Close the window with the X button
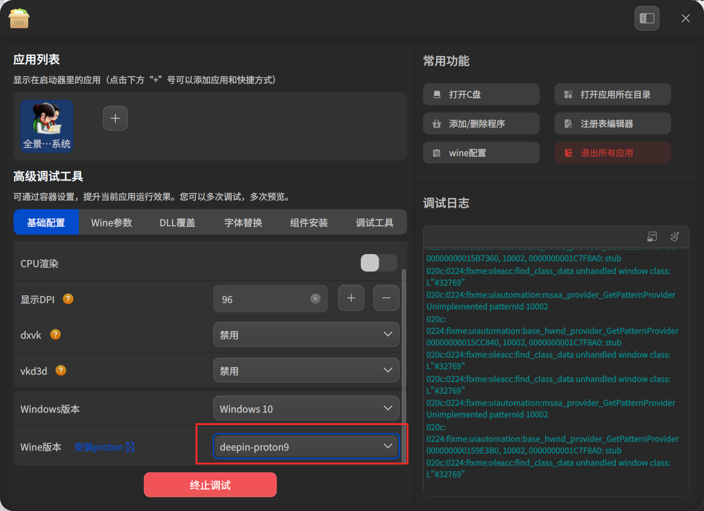Image resolution: width=704 pixels, height=511 pixels. click(x=685, y=18)
